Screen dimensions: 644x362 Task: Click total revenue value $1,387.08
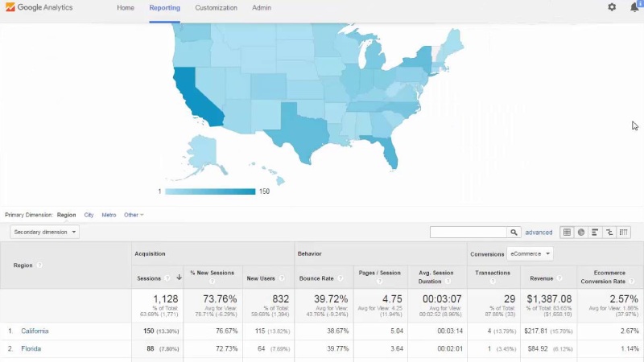[549, 298]
